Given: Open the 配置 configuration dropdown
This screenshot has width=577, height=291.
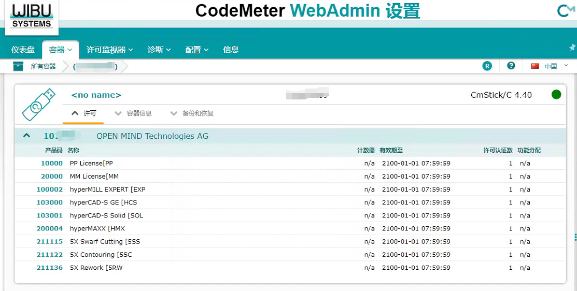Looking at the screenshot, I should click(x=197, y=50).
